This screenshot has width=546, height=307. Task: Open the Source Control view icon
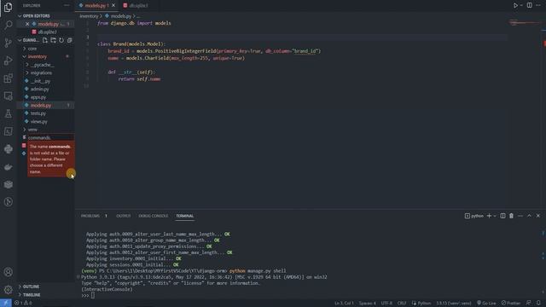point(8,43)
